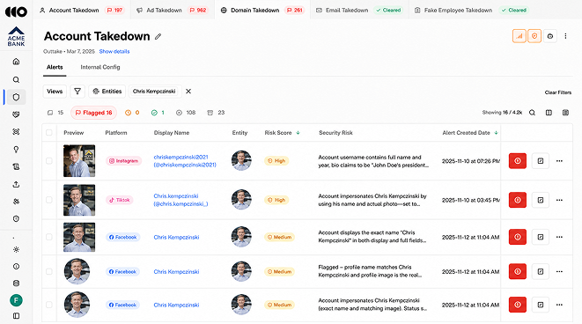Select the orange pending count 0 filter

point(132,113)
